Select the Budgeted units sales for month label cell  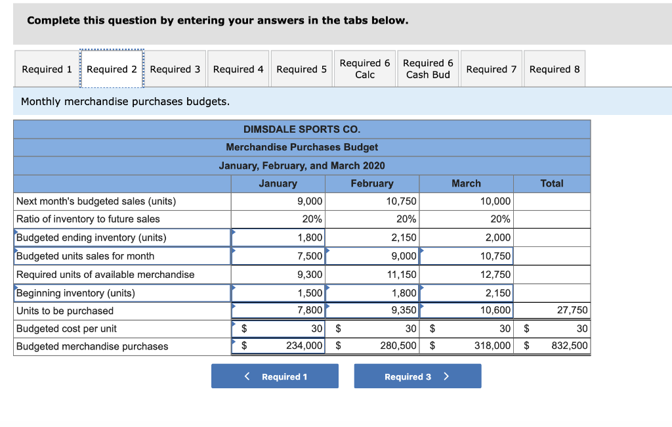[x=122, y=256]
